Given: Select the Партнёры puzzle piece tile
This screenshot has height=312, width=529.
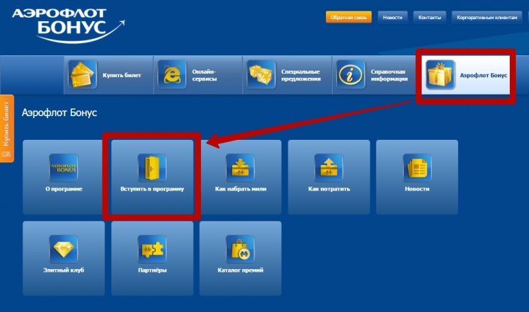Looking at the screenshot, I should point(151,257).
